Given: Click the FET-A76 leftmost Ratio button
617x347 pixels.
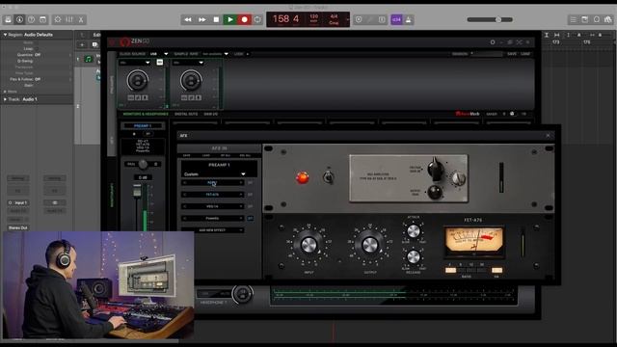Looking at the screenshot, I should (x=451, y=270).
